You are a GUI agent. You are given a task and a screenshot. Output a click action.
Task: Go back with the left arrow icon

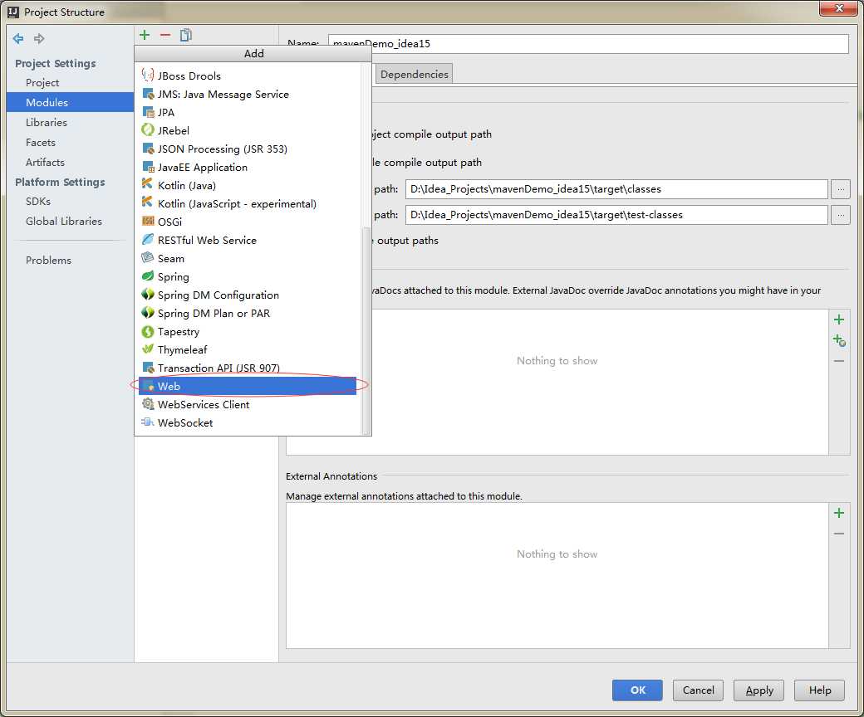click(x=18, y=38)
